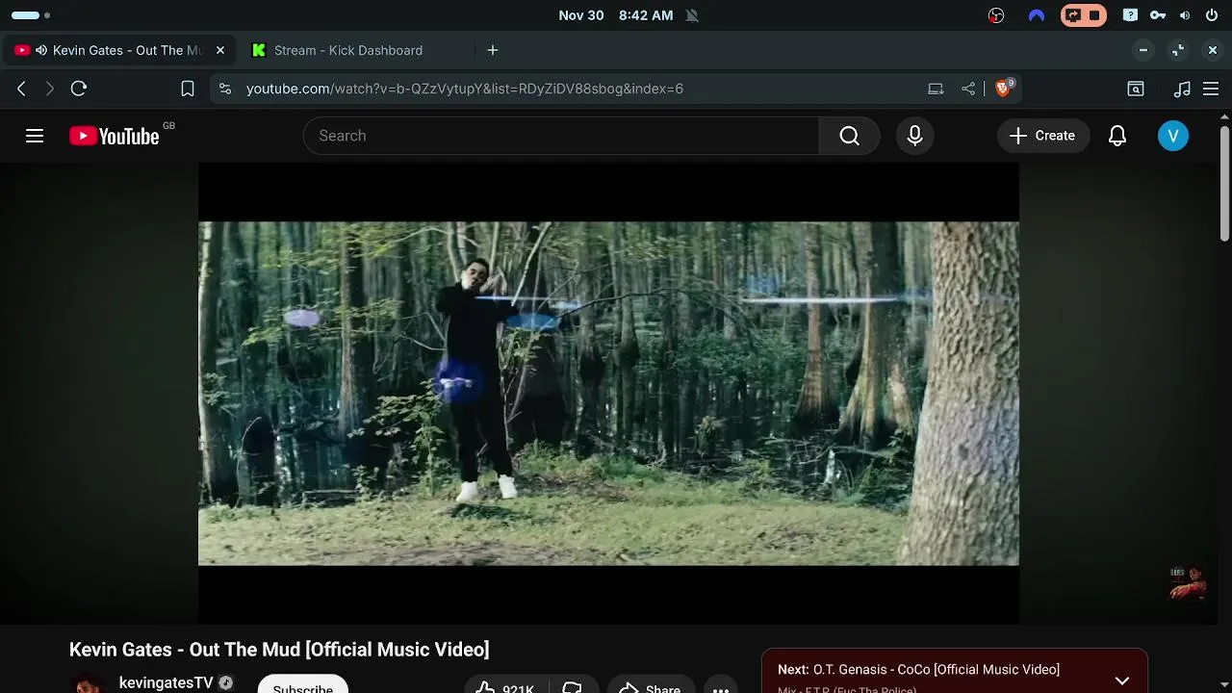
Task: Open kevingatesTV channel link
Action: 166,682
